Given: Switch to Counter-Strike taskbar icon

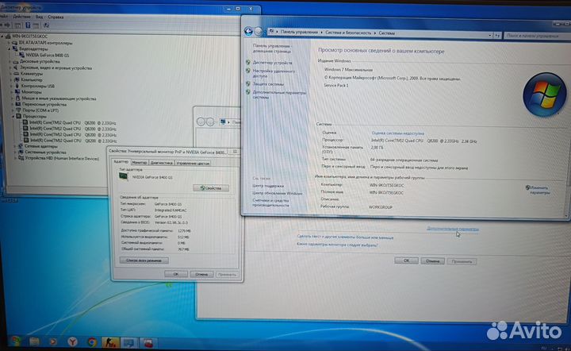Looking at the screenshot, I should point(113,342).
